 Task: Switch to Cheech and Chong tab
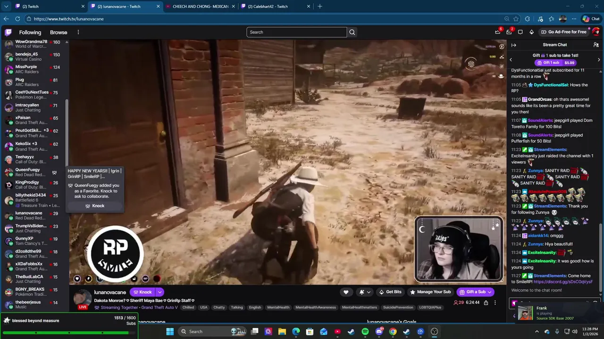201,6
